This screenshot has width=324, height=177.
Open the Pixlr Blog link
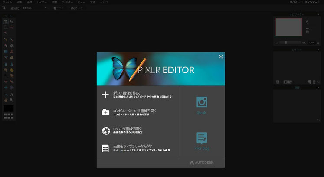click(202, 141)
